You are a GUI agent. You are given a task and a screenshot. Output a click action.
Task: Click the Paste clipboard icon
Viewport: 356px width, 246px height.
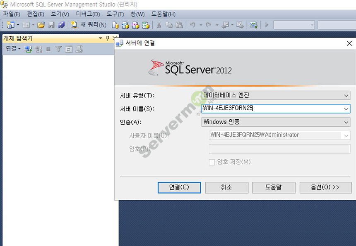(179, 25)
